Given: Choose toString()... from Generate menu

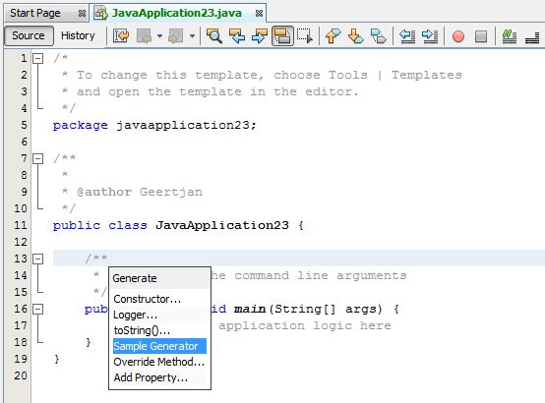Looking at the screenshot, I should [159, 330].
